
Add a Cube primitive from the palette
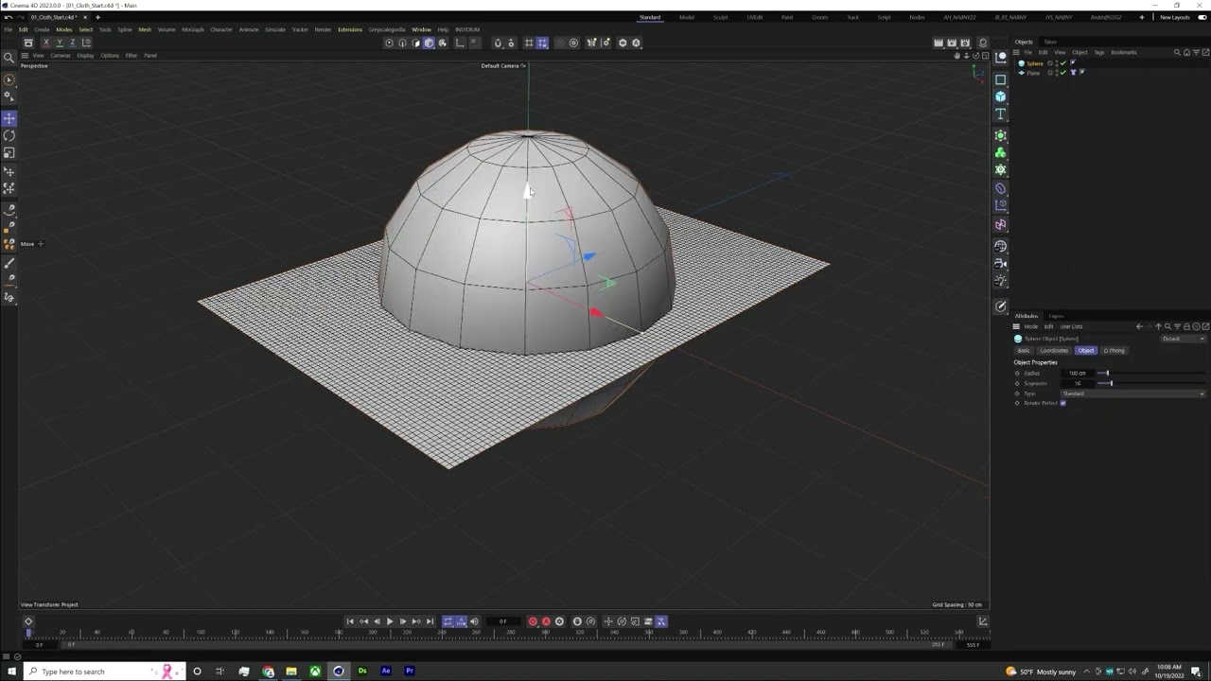coord(1001,96)
